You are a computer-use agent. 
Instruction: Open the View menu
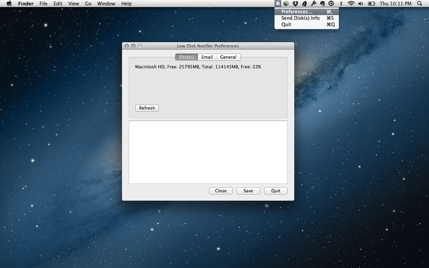point(73,4)
